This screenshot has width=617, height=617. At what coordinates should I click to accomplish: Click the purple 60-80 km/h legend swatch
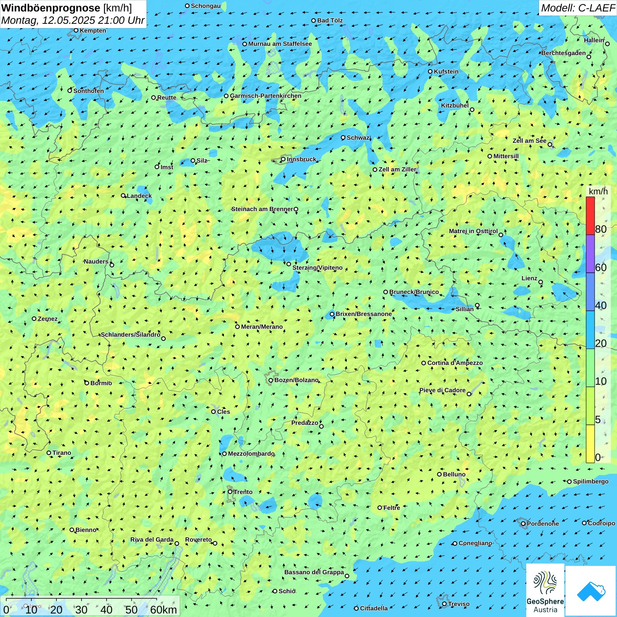click(590, 254)
